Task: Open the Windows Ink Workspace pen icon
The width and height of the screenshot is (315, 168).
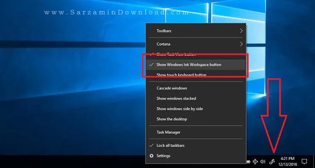Action: point(272,161)
